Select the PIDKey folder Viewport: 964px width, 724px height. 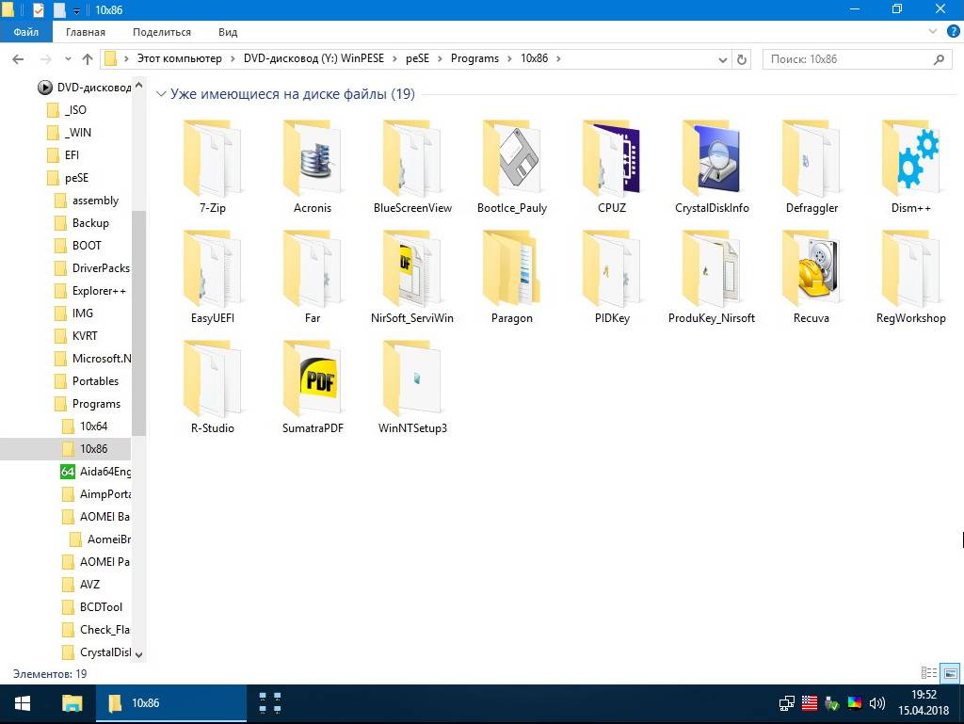612,277
